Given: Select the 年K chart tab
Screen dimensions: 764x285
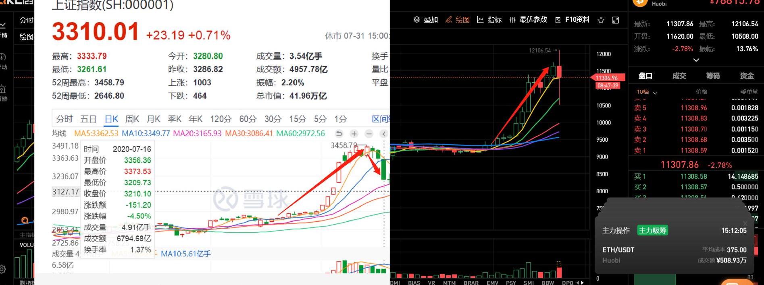Looking at the screenshot, I should (196, 119).
